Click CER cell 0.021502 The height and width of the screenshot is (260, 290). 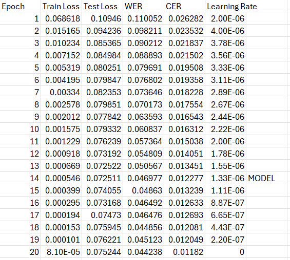184,55
